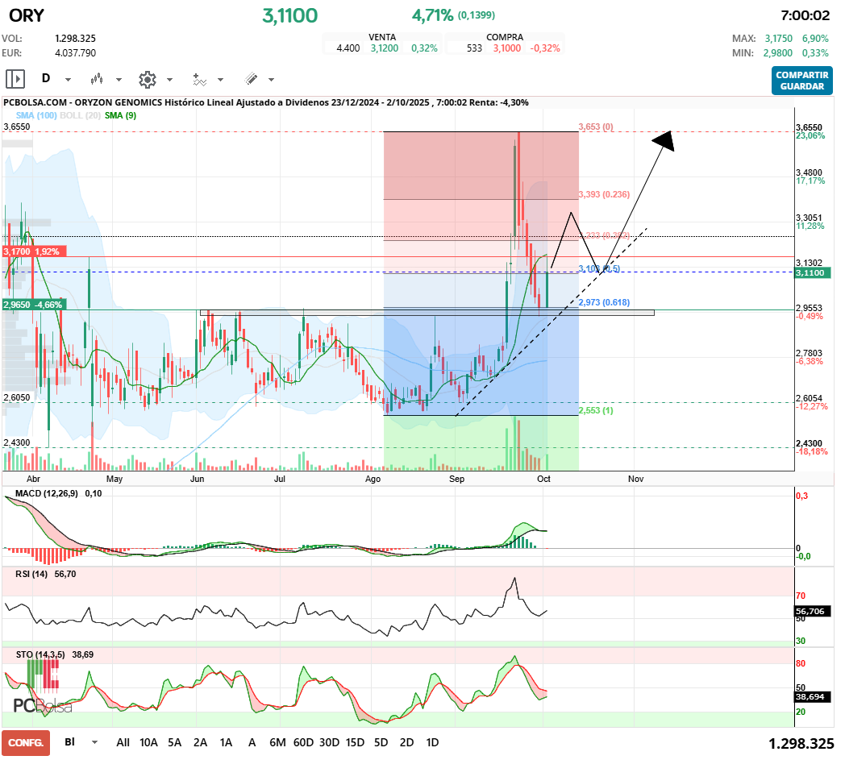Click the 3,1700 red price level label
The height and width of the screenshot is (760, 845).
click(32, 251)
